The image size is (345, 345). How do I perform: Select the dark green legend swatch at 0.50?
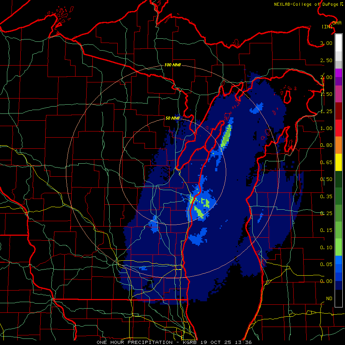click(x=338, y=179)
